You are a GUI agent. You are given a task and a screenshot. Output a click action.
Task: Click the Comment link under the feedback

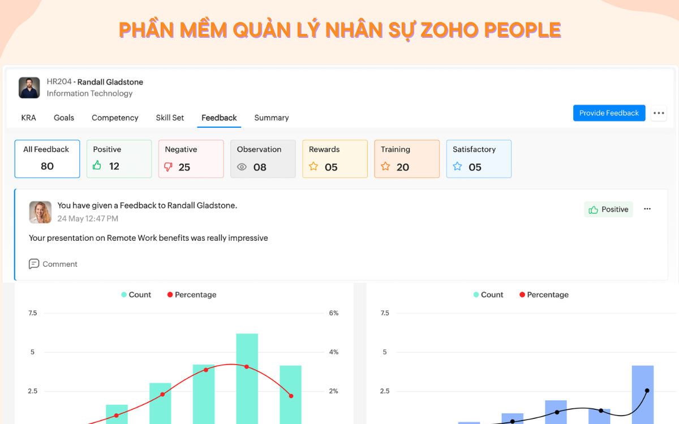60,264
